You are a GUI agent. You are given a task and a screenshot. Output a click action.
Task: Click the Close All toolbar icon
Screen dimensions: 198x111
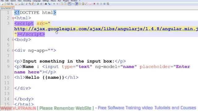click(x=19, y=4)
